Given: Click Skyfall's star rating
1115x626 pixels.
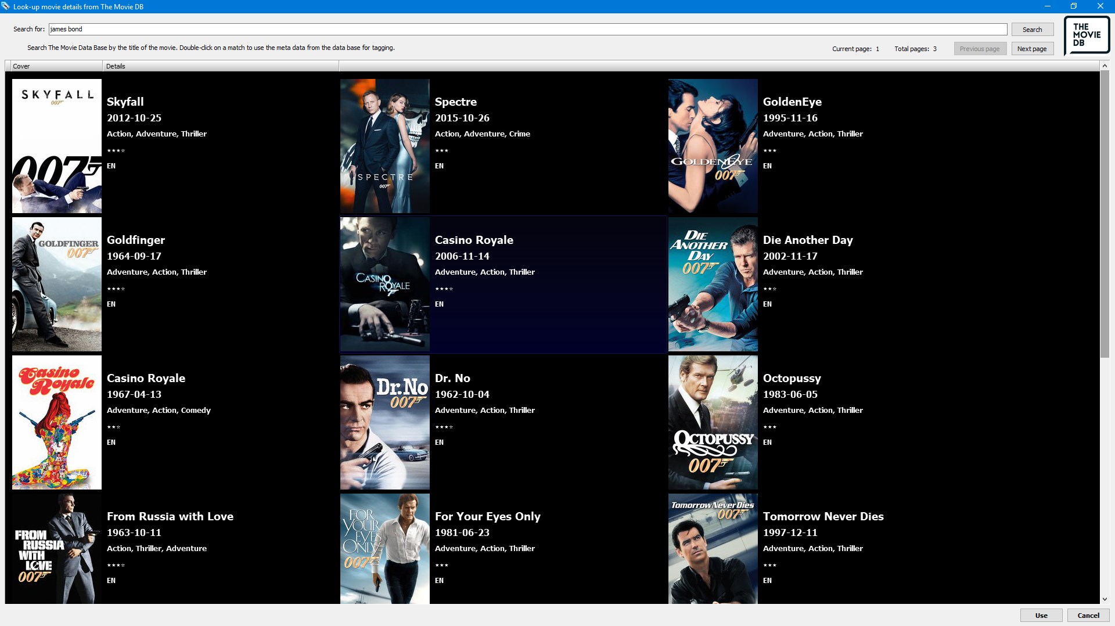Looking at the screenshot, I should click(116, 150).
